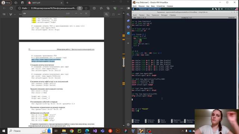Open VirtualBox Машина menu

pyautogui.click(x=142, y=6)
